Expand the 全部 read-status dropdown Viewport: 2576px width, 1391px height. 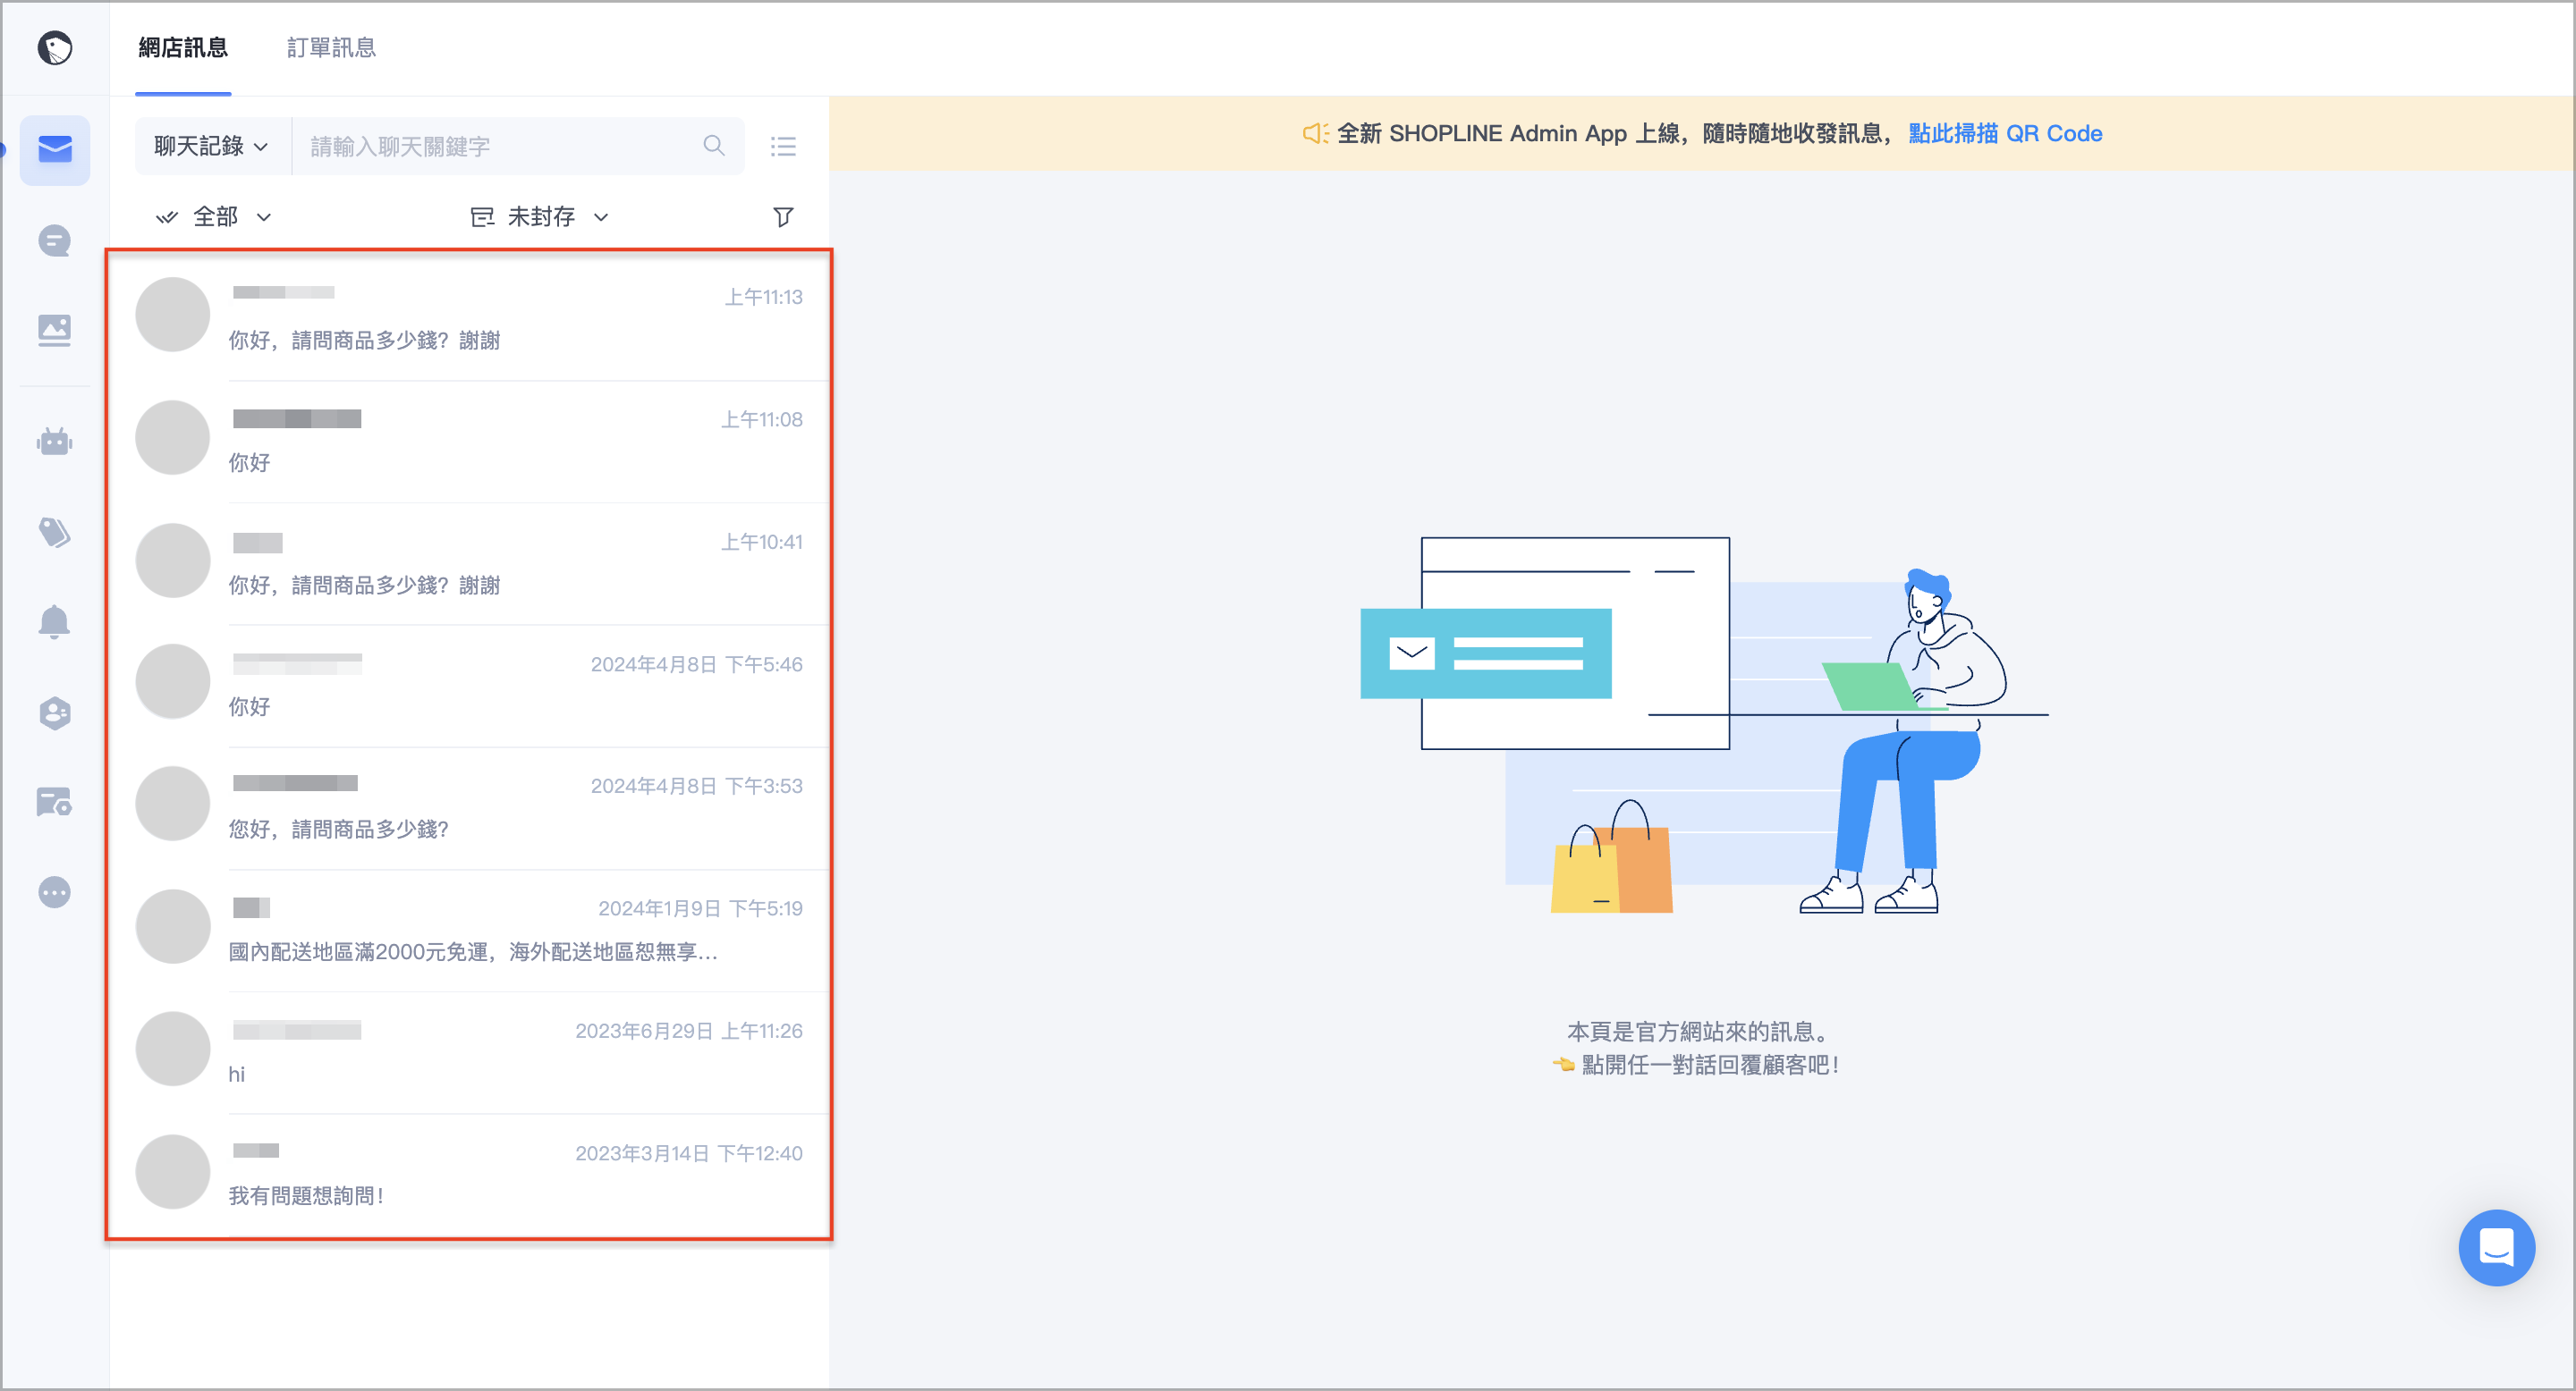(214, 217)
